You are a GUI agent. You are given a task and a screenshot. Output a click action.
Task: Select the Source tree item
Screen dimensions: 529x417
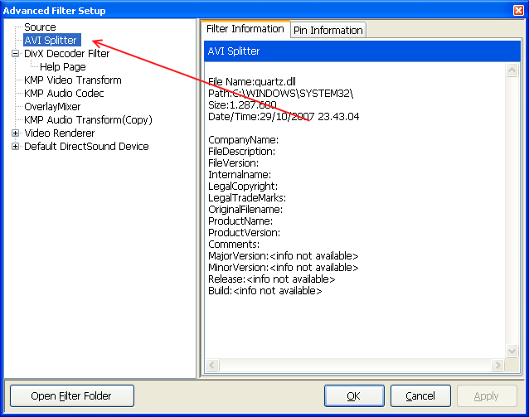pyautogui.click(x=40, y=27)
